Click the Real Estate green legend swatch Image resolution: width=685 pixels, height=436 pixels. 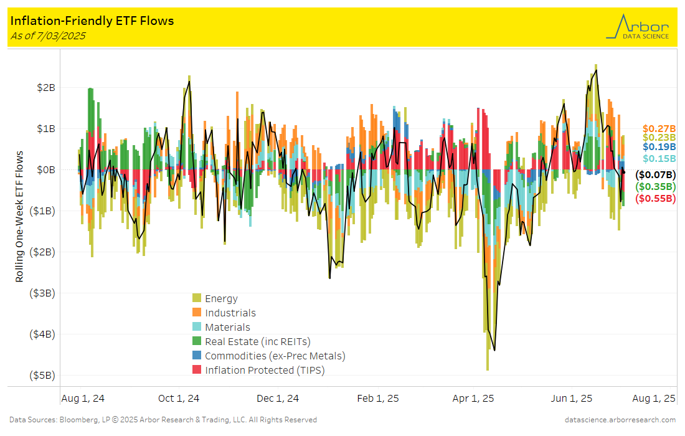197,341
